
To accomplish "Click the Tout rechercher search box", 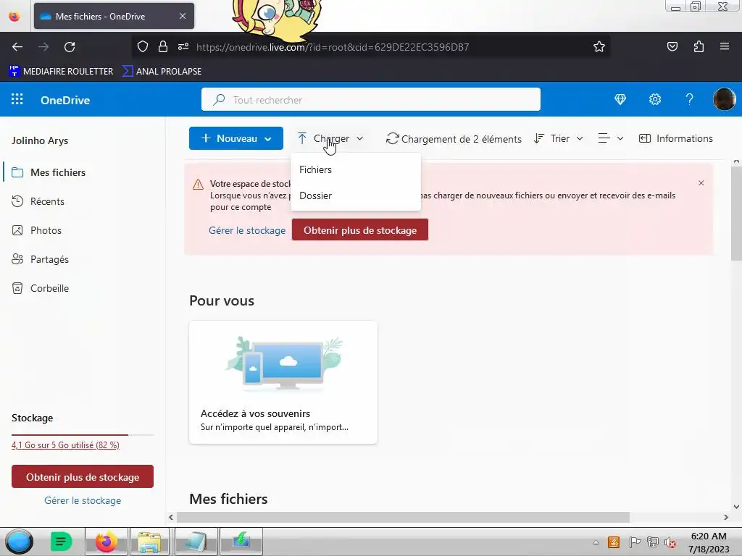I will [x=370, y=100].
